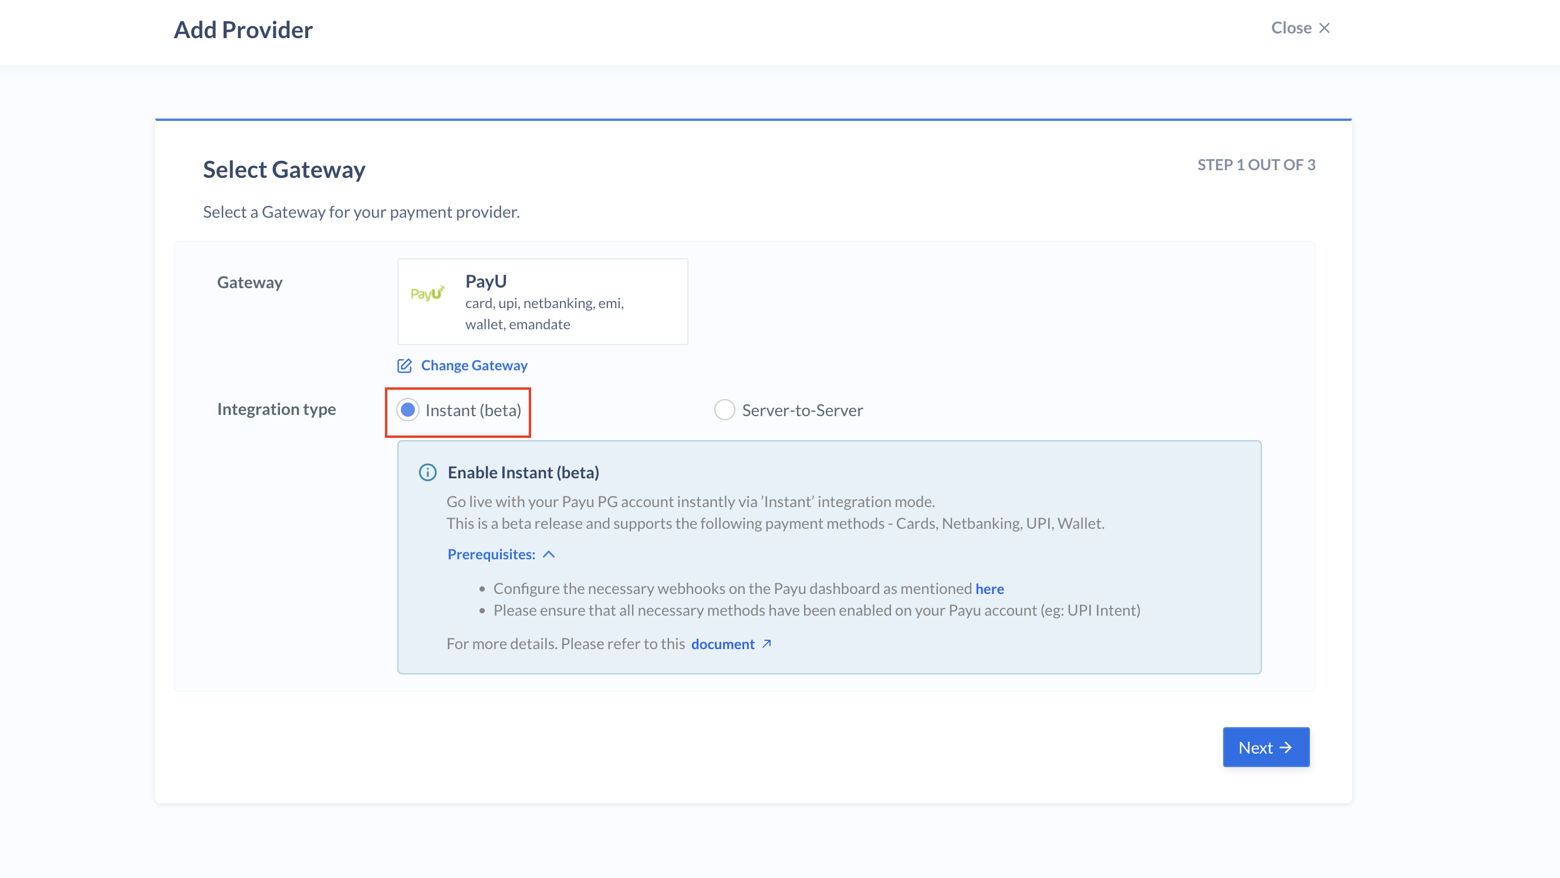Select the Server-to-Server radio button
The width and height of the screenshot is (1560, 878).
coord(724,410)
